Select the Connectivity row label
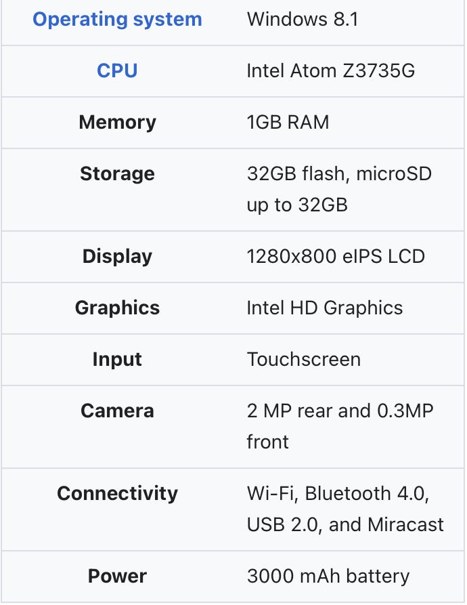 pyautogui.click(x=117, y=493)
